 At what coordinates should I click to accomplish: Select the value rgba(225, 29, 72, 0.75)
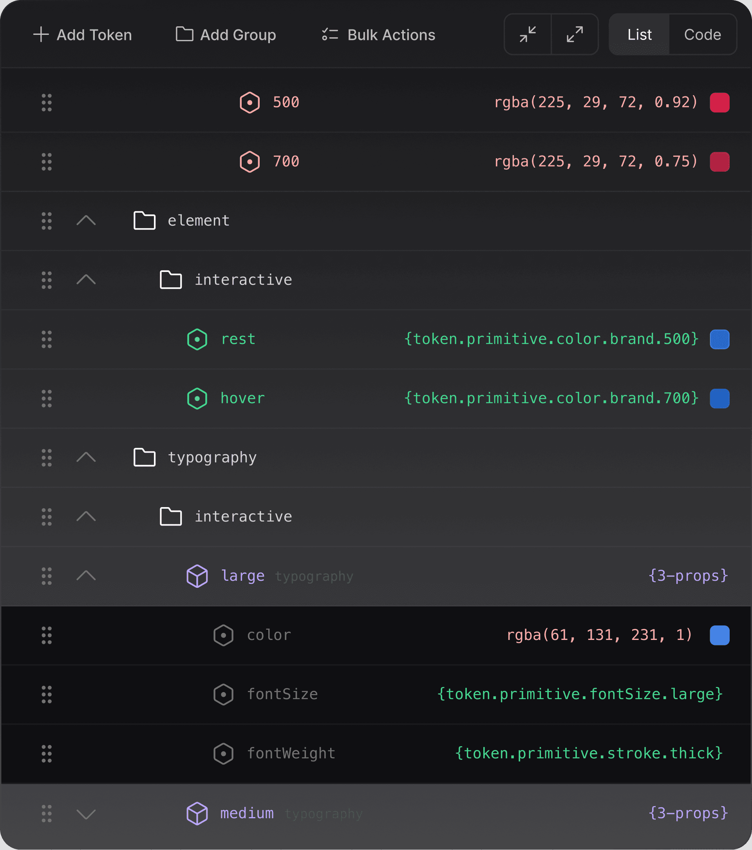click(596, 161)
